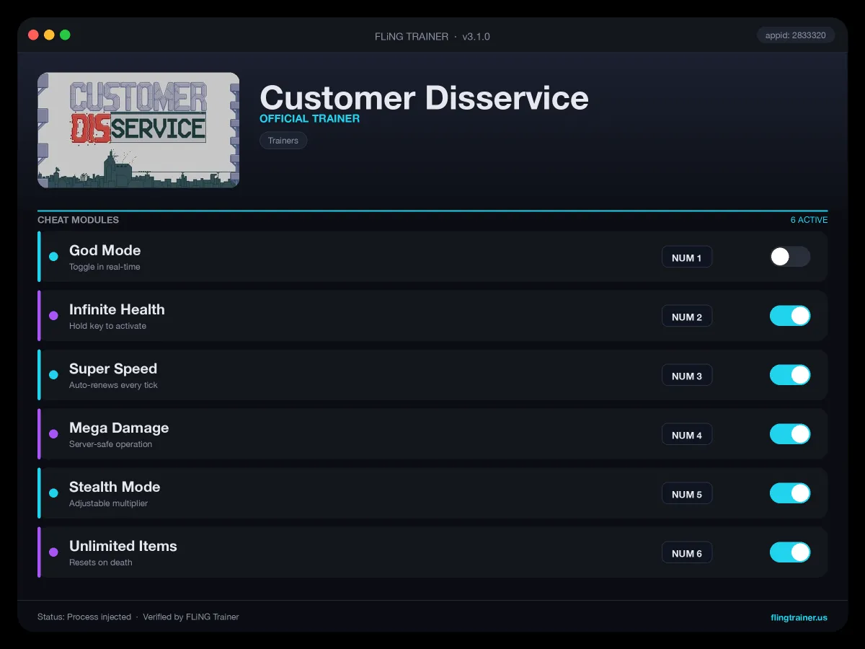The height and width of the screenshot is (649, 865).
Task: Click the Super Speed module title
Action: [113, 368]
